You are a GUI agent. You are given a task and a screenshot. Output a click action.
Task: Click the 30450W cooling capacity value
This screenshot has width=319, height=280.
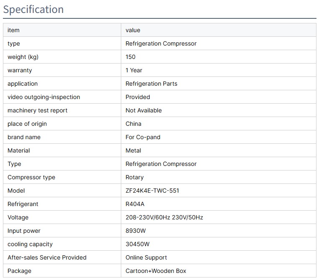[x=138, y=244]
